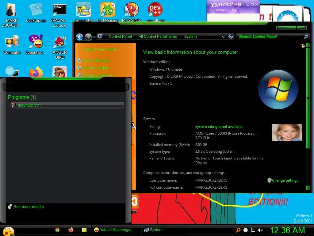Screen dimensions: 314x236
Task: Switch to System taskbar button
Action: click(165, 230)
